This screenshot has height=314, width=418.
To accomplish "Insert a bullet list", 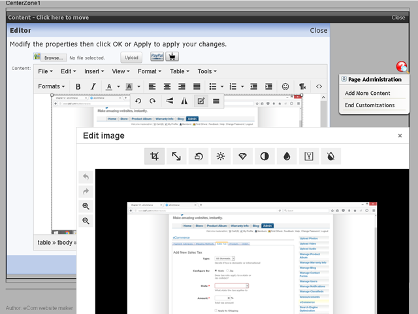I will (x=213, y=86).
